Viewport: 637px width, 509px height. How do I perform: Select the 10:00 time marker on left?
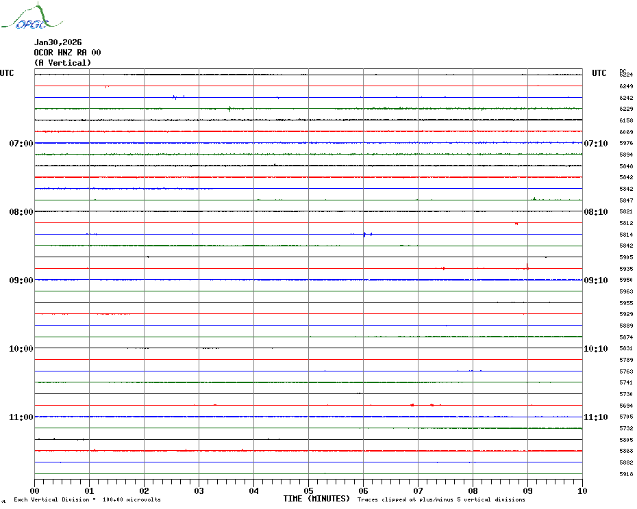pyautogui.click(x=21, y=349)
